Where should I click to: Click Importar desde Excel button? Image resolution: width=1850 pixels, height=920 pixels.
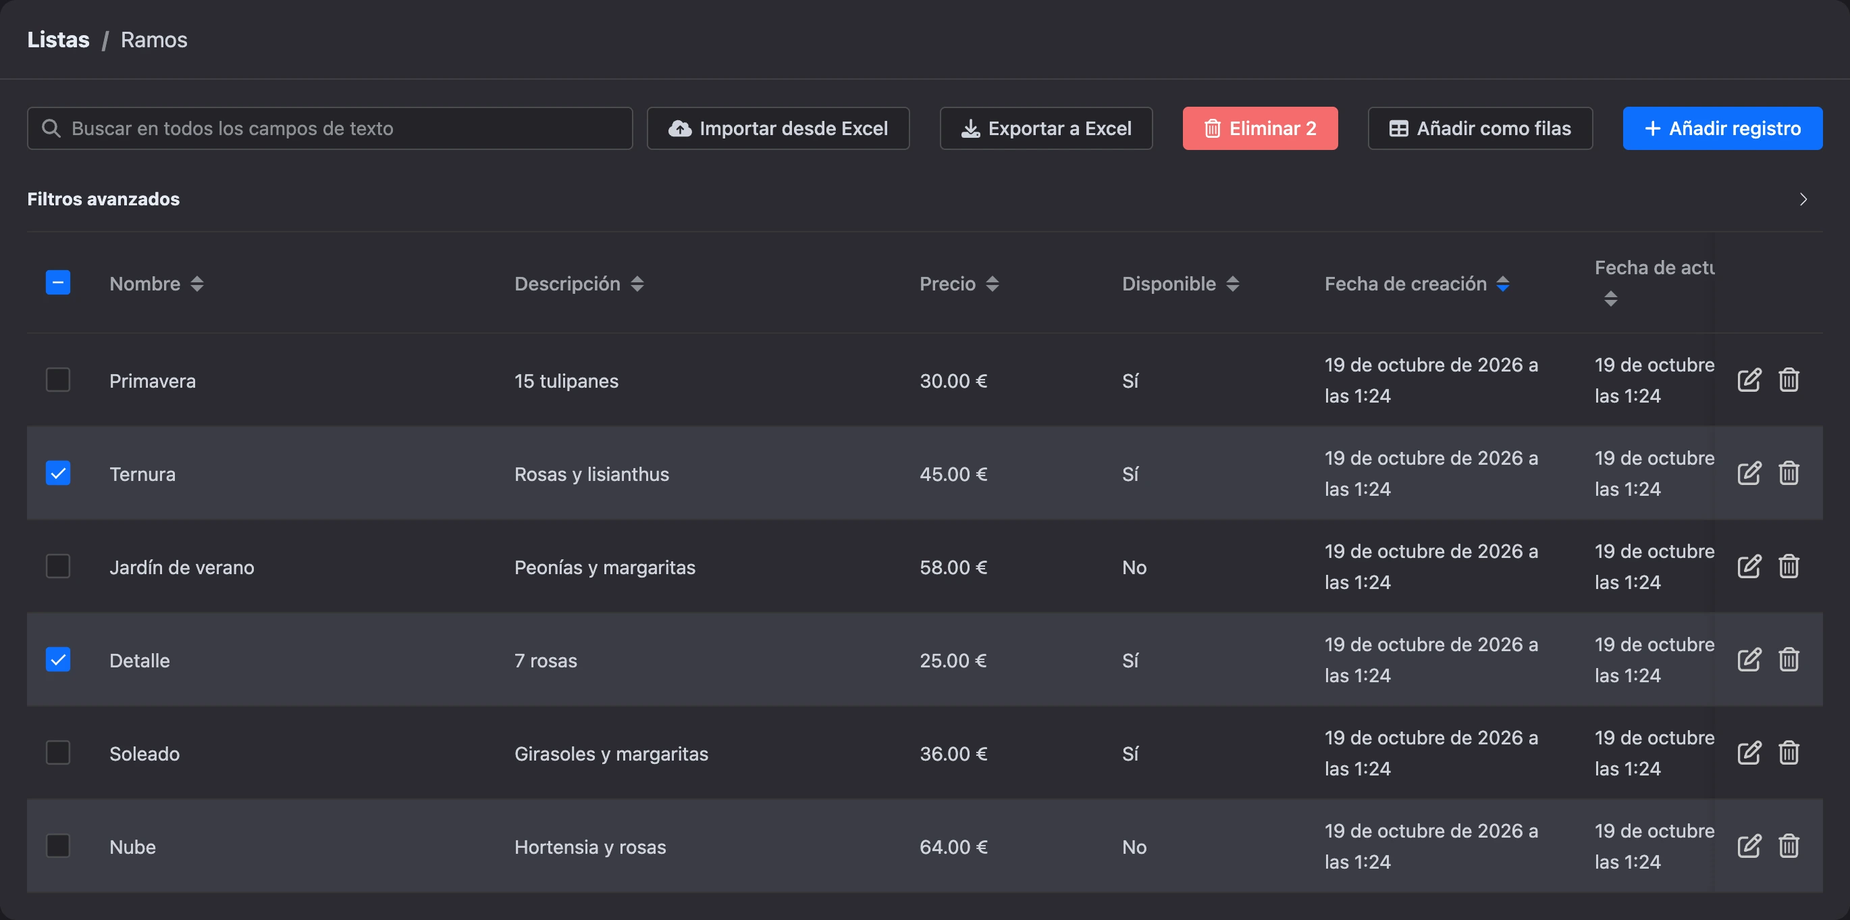coord(778,128)
